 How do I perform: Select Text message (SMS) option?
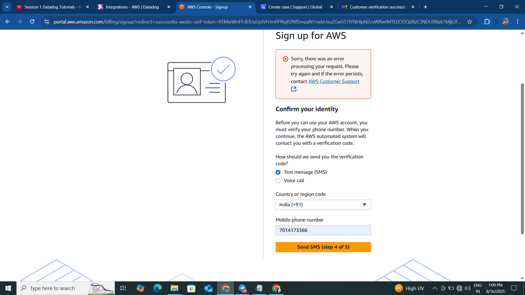(x=278, y=172)
